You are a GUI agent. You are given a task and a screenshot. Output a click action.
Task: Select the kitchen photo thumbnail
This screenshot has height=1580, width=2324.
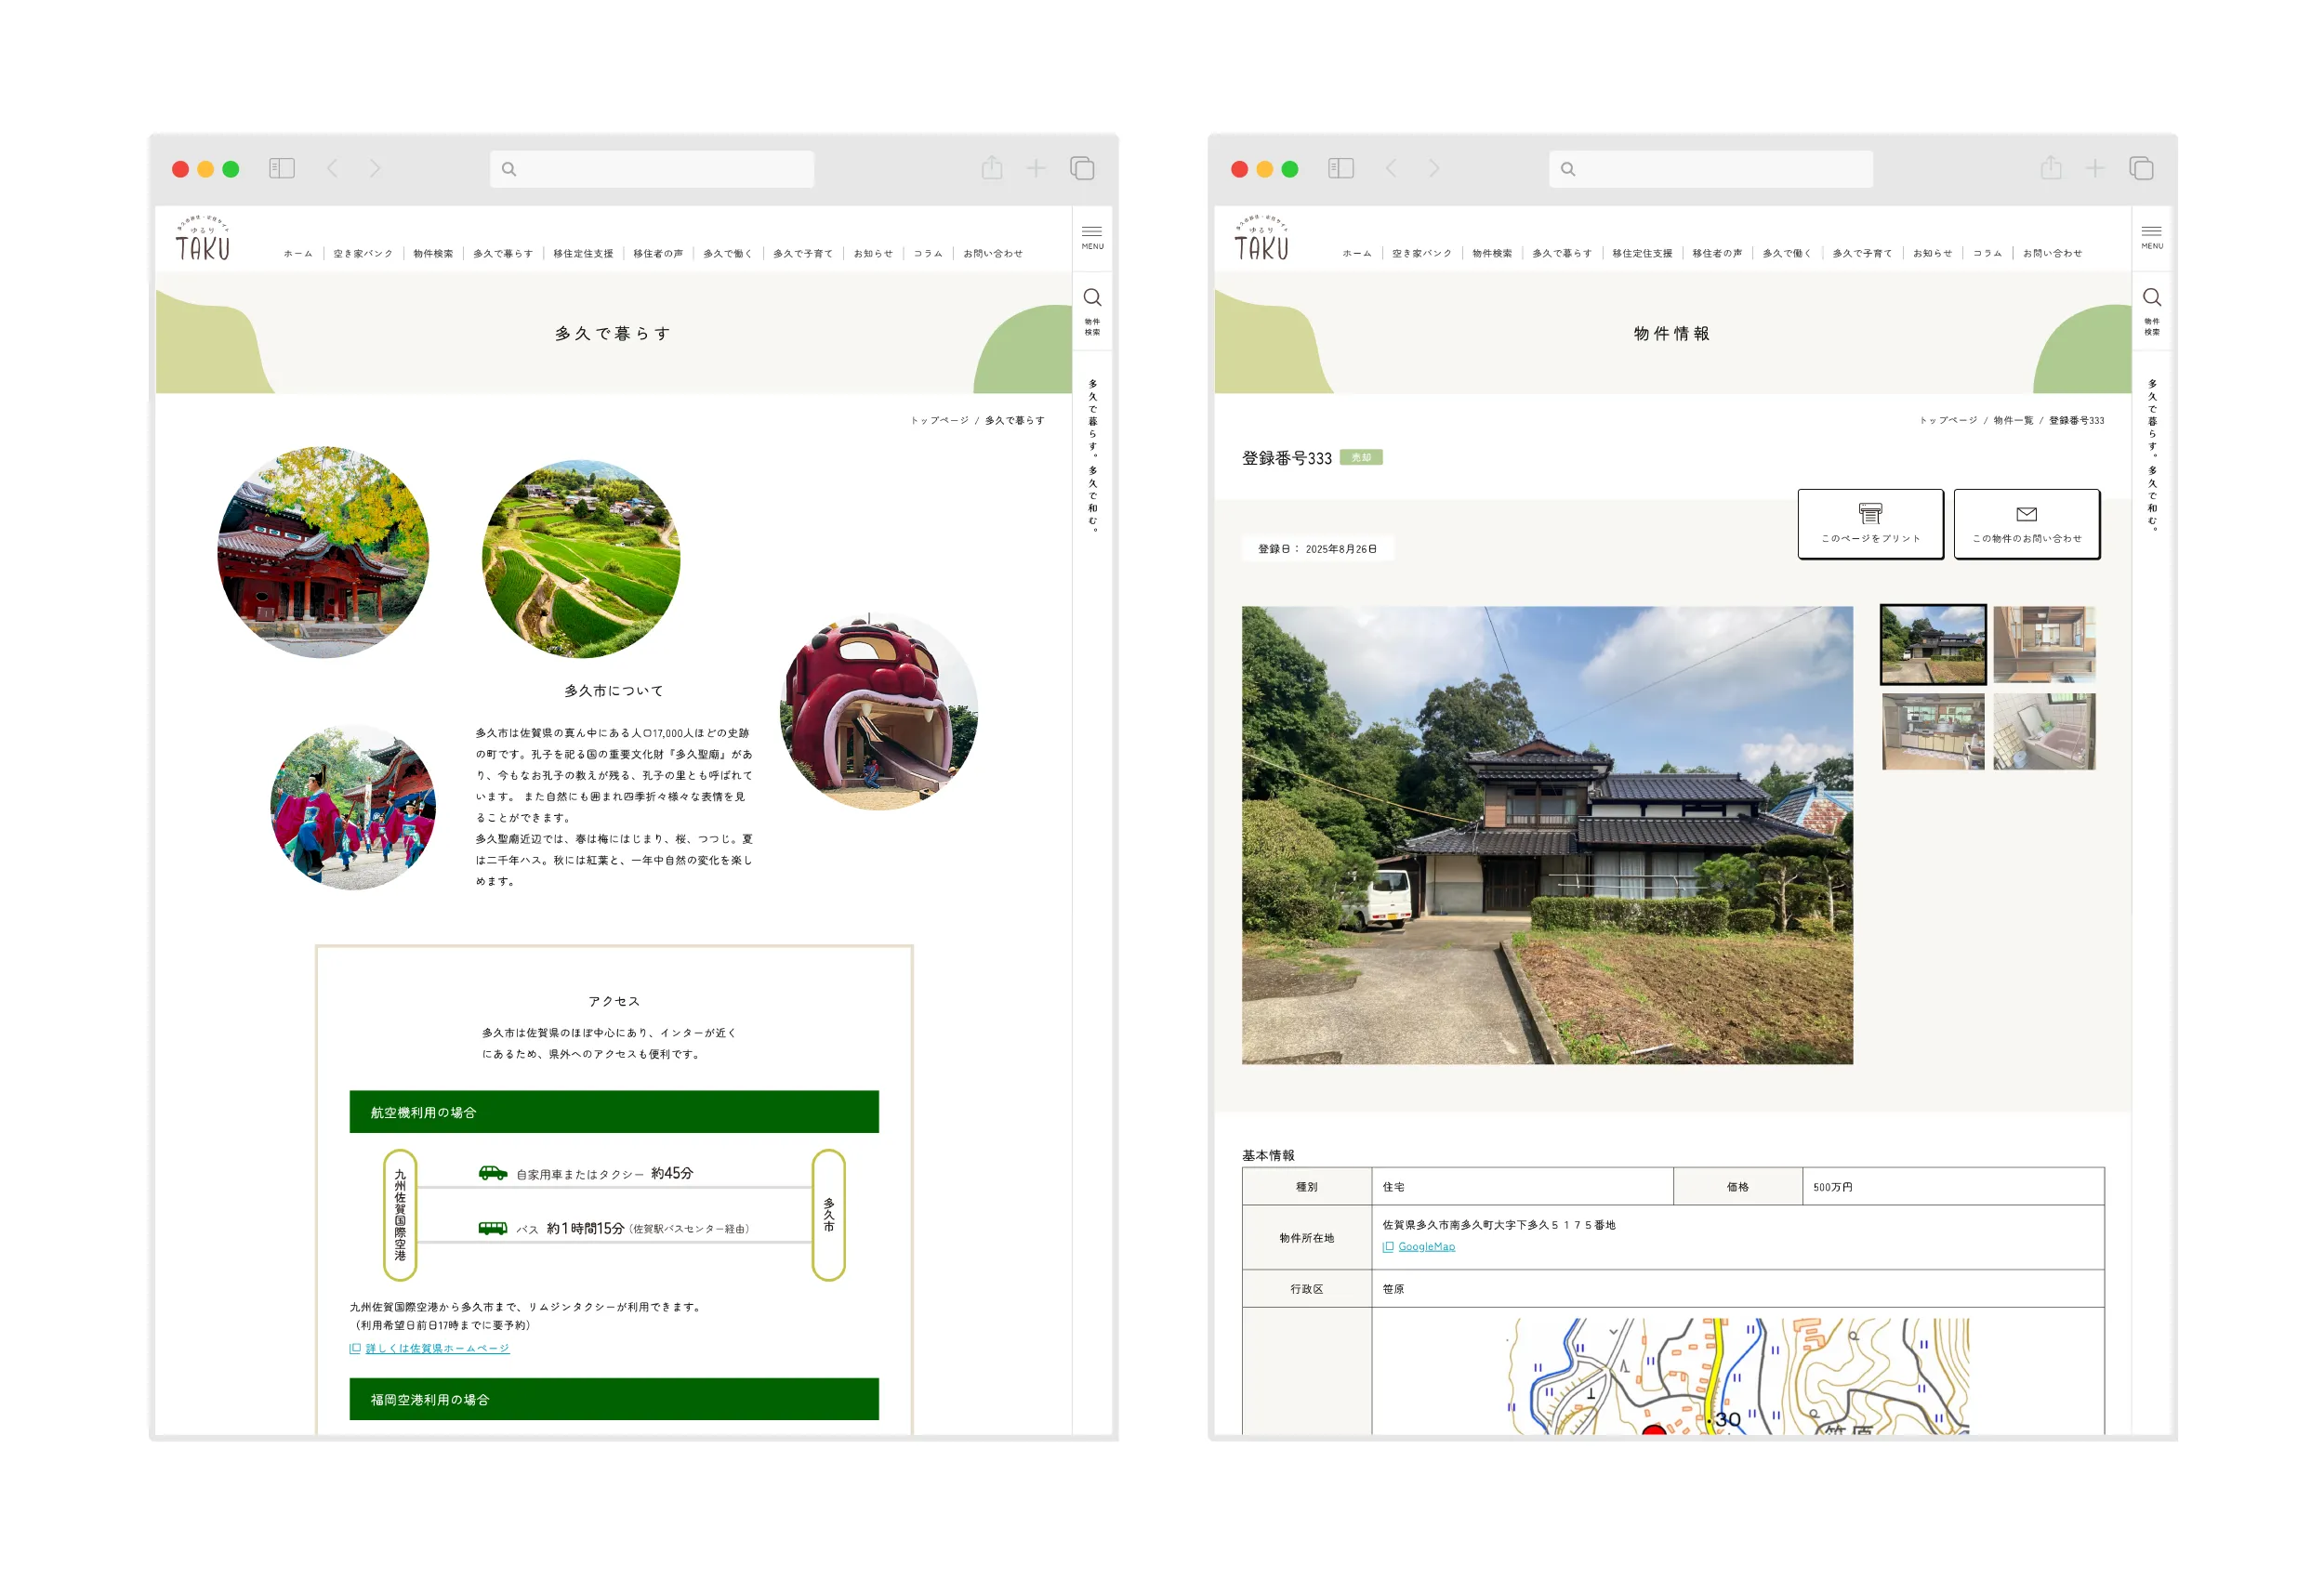tap(1932, 731)
